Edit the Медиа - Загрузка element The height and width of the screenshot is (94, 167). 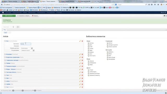click(x=80, y=69)
